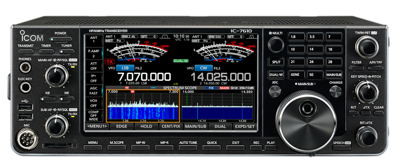Tap the EXPD/SET softkey
Screen dimensions: 400x167
[245, 126]
